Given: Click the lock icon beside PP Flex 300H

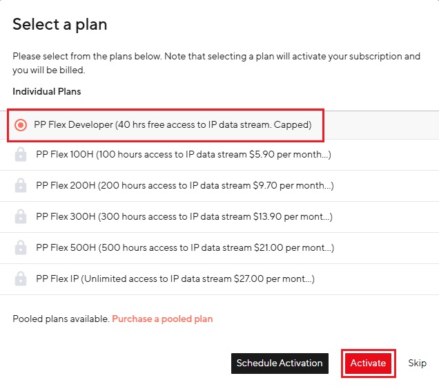Looking at the screenshot, I should [21, 217].
